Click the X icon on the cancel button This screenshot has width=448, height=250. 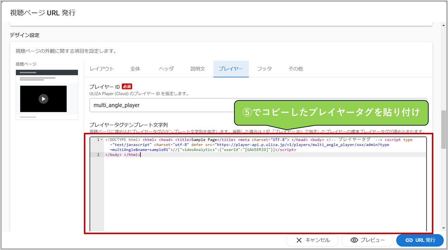[x=299, y=240]
